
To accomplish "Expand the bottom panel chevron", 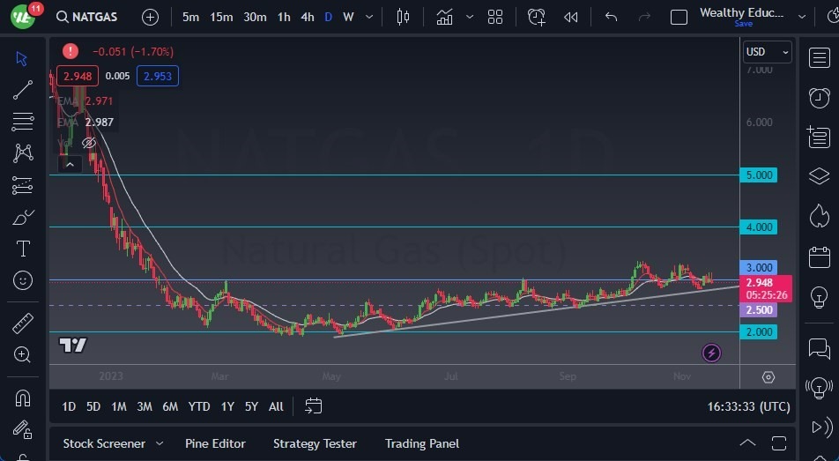I will [747, 442].
